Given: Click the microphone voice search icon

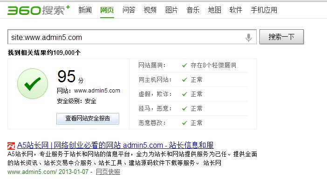Looking at the screenshot, I should tap(248, 38).
